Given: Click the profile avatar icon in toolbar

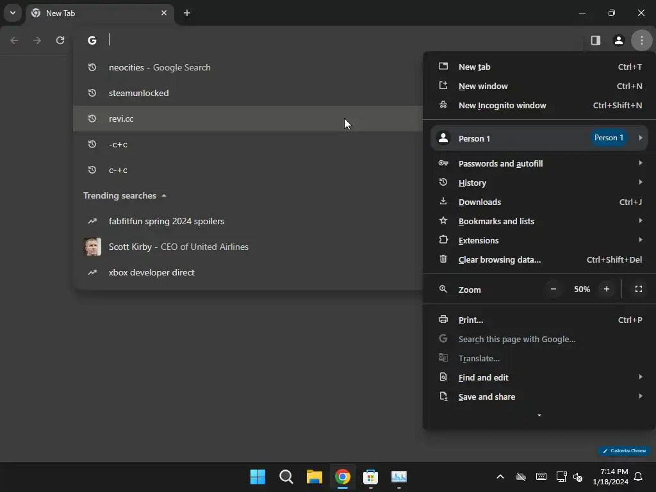Looking at the screenshot, I should click(x=618, y=40).
